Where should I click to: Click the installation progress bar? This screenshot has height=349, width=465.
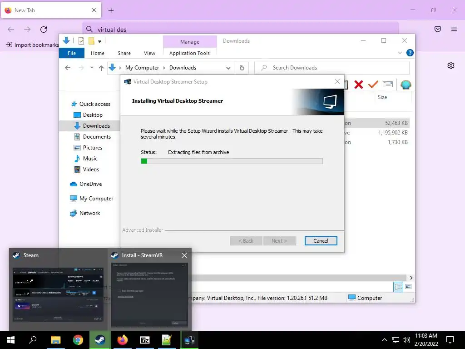[x=232, y=161]
